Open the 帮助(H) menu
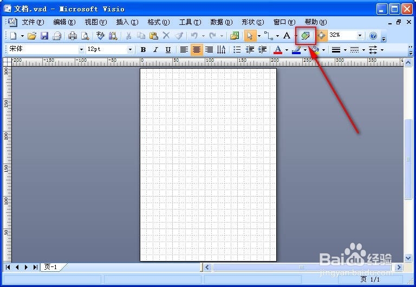The height and width of the screenshot is (287, 416). (x=316, y=22)
